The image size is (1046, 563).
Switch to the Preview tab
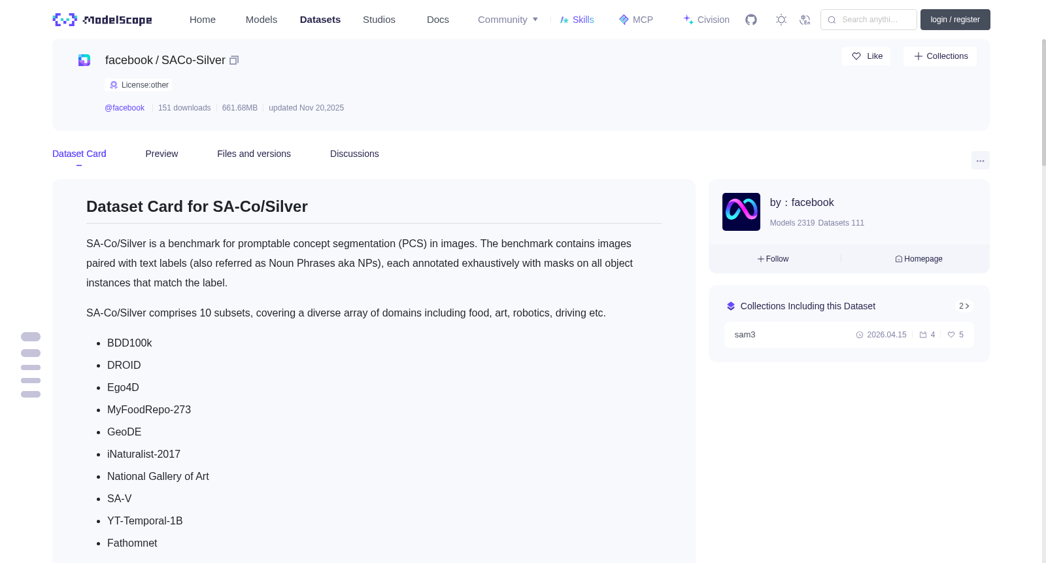161,154
